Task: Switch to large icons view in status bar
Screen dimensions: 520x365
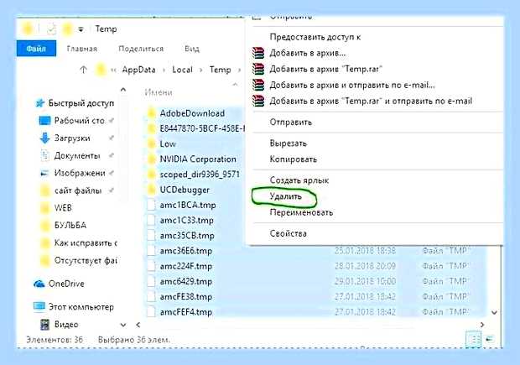Action: click(x=490, y=339)
